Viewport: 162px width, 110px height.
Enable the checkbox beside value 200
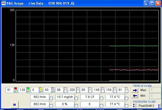click(x=78, y=91)
